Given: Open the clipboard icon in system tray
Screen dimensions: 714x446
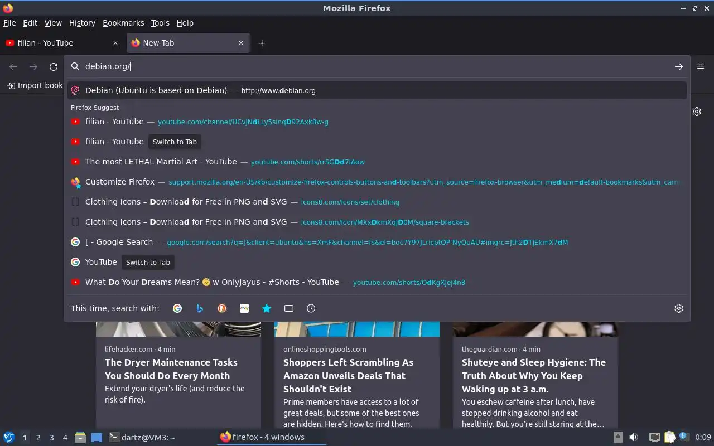Looking at the screenshot, I should pos(669,437).
